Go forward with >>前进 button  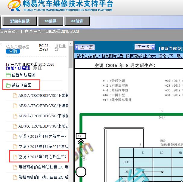(x=77, y=21)
